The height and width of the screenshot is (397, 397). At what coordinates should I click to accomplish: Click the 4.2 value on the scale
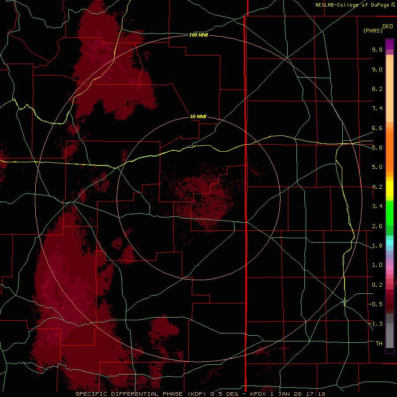point(377,187)
